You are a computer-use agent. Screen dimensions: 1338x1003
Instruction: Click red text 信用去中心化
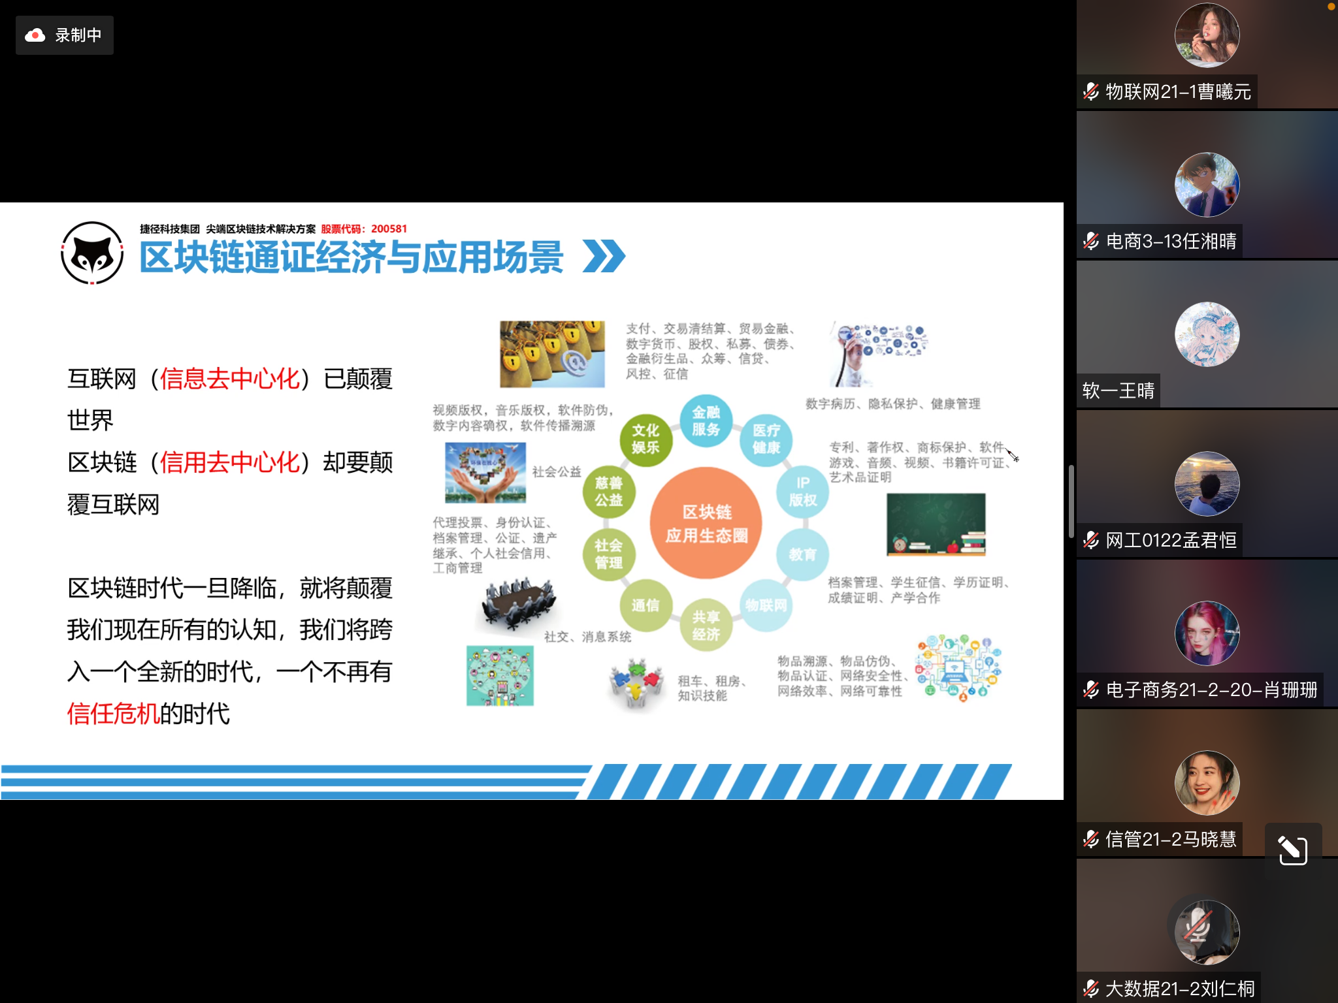(x=230, y=462)
